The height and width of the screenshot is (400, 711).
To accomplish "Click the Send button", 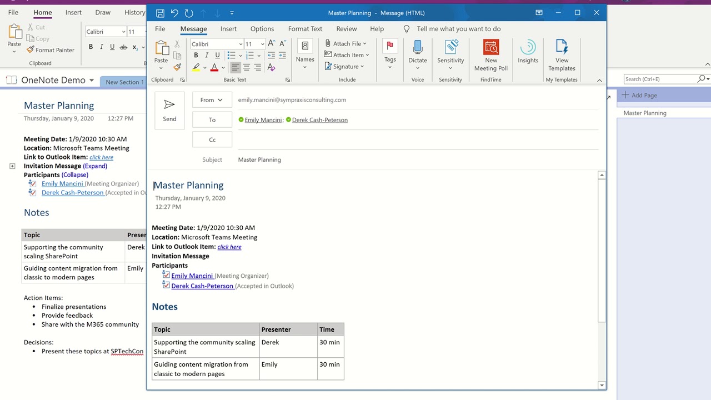I will pyautogui.click(x=169, y=111).
